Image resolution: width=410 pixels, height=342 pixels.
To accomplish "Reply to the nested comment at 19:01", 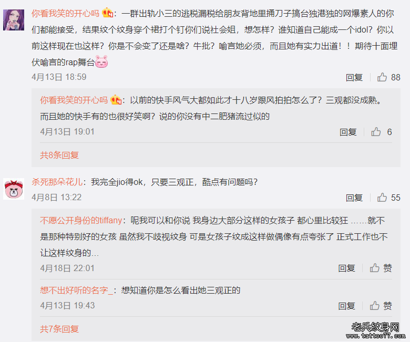I will (348, 132).
